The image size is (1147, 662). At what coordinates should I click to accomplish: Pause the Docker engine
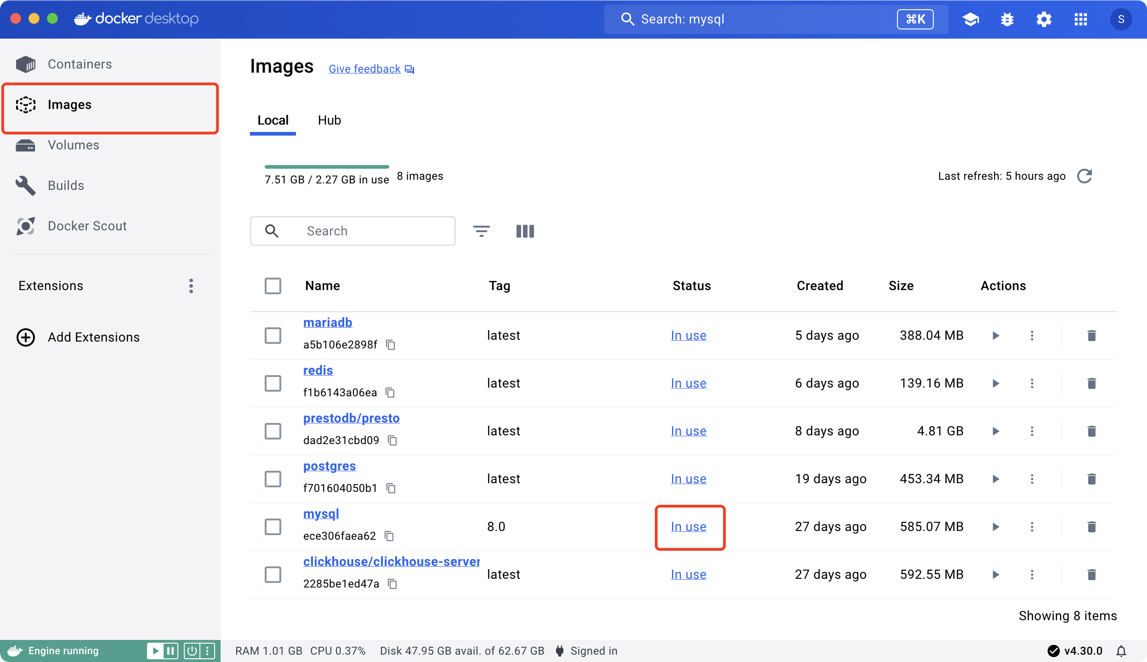coord(170,651)
